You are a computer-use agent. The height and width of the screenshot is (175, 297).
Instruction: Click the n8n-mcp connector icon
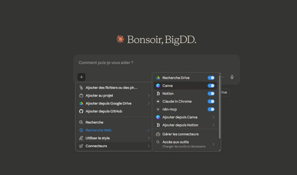158,109
